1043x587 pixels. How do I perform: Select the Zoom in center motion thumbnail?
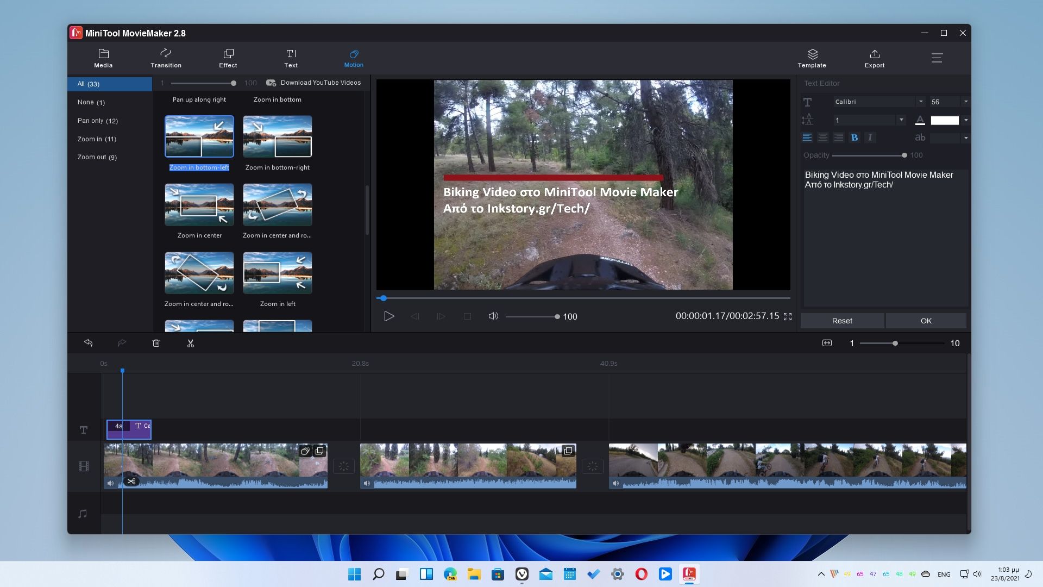coord(199,205)
